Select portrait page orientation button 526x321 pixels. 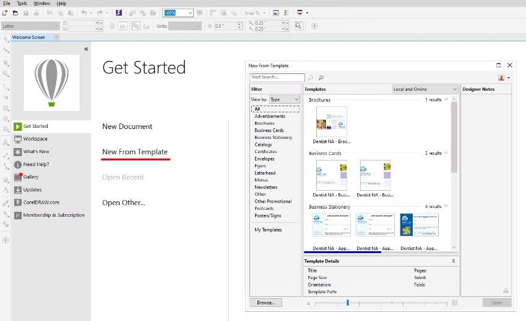coord(113,26)
